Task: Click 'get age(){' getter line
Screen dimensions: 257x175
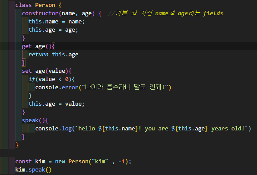Action: coord(38,46)
